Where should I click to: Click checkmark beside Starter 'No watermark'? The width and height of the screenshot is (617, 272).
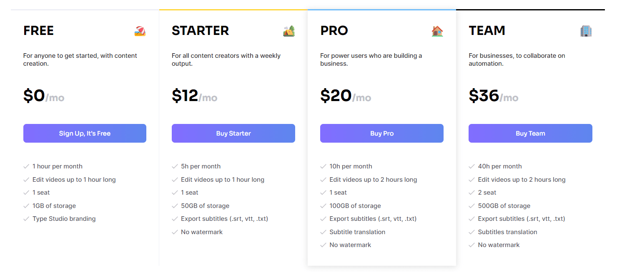point(175,232)
